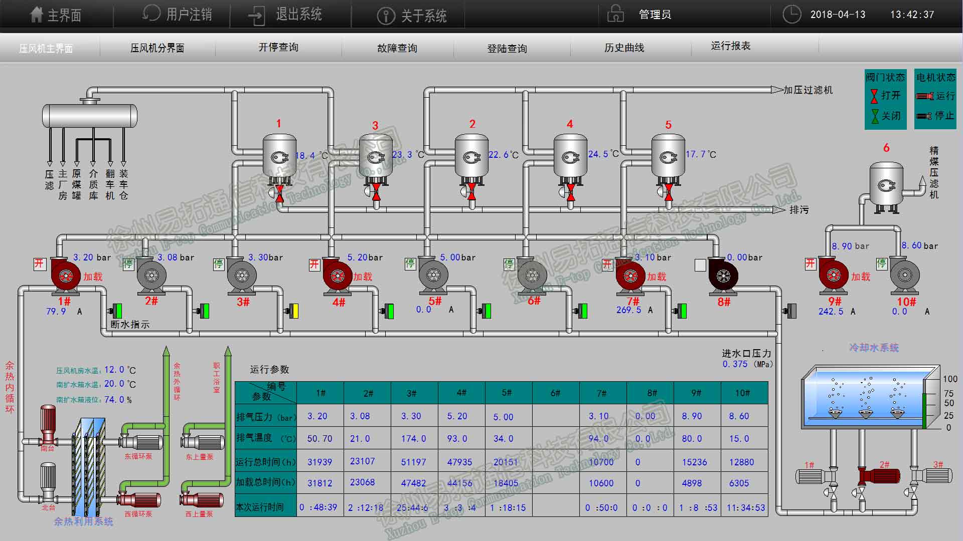Open the 故障查询 tab

tap(397, 48)
